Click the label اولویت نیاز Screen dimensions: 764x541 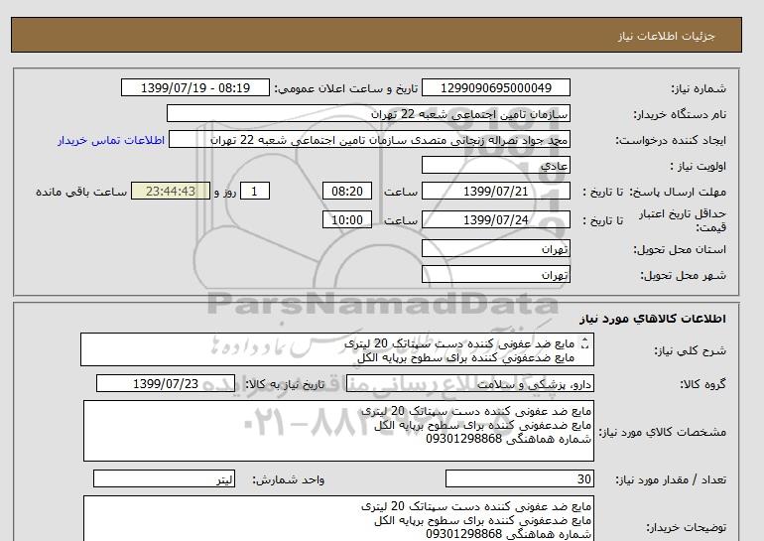(698, 166)
